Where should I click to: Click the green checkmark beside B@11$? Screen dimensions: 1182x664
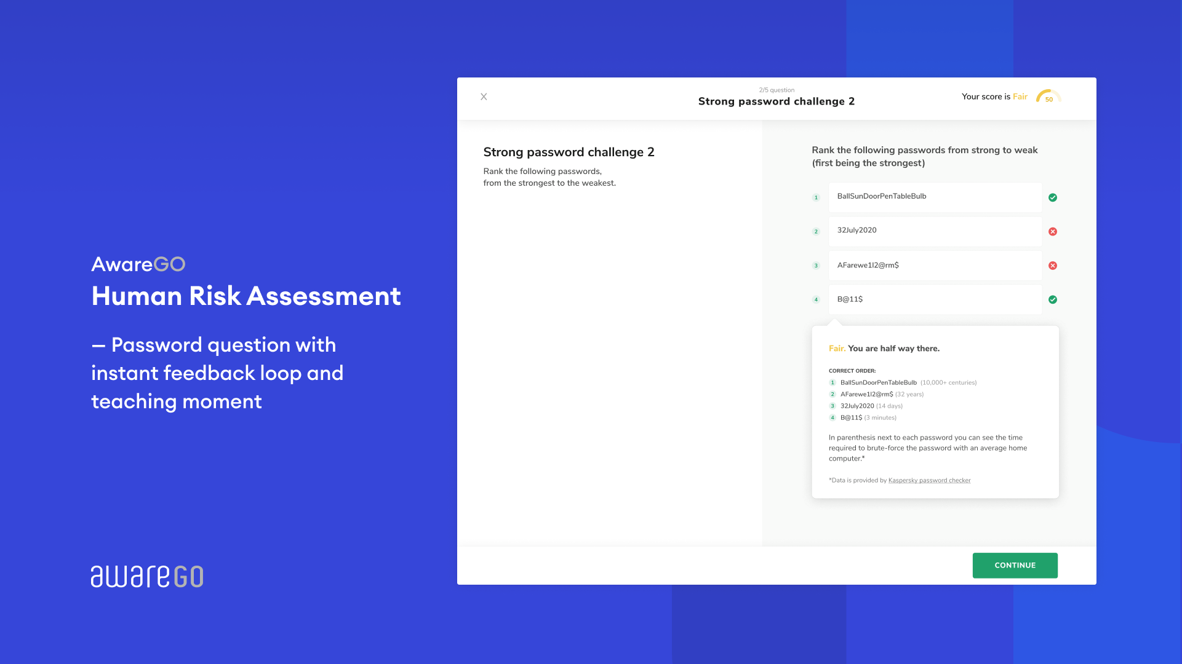[1053, 299]
